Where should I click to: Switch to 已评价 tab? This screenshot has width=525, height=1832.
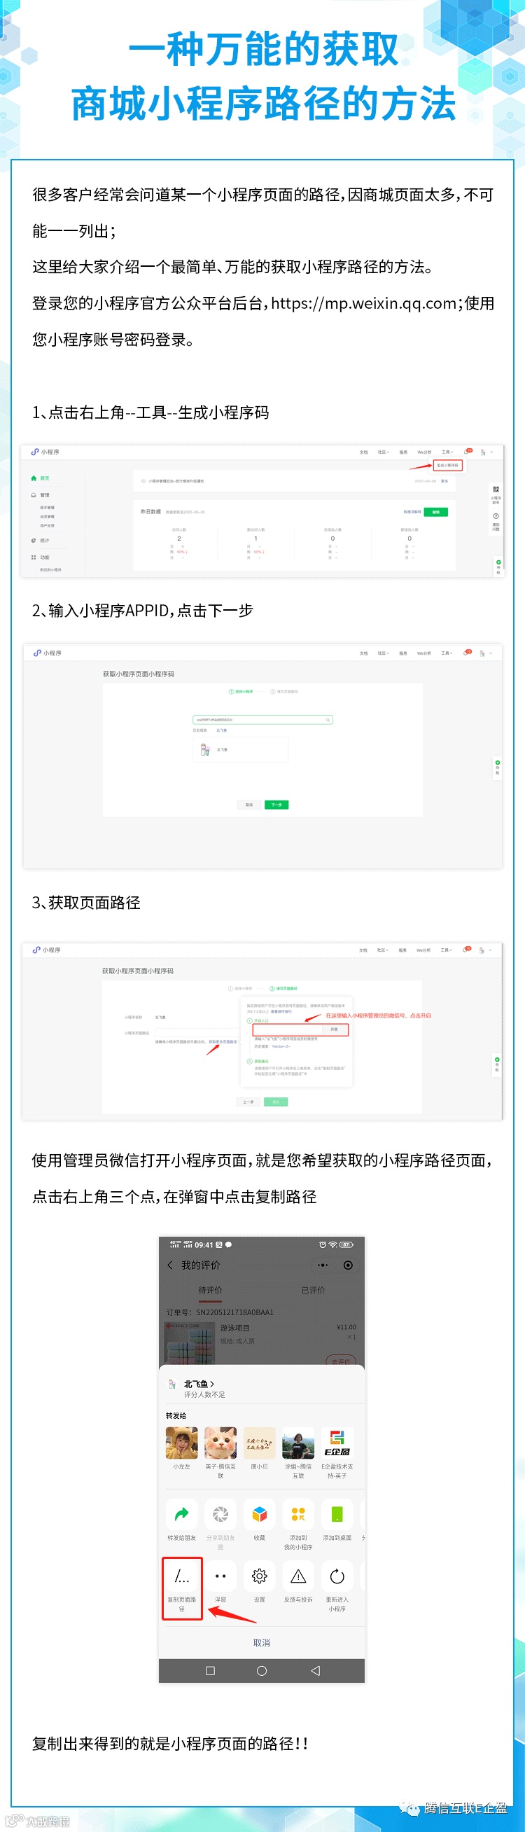point(314,1289)
